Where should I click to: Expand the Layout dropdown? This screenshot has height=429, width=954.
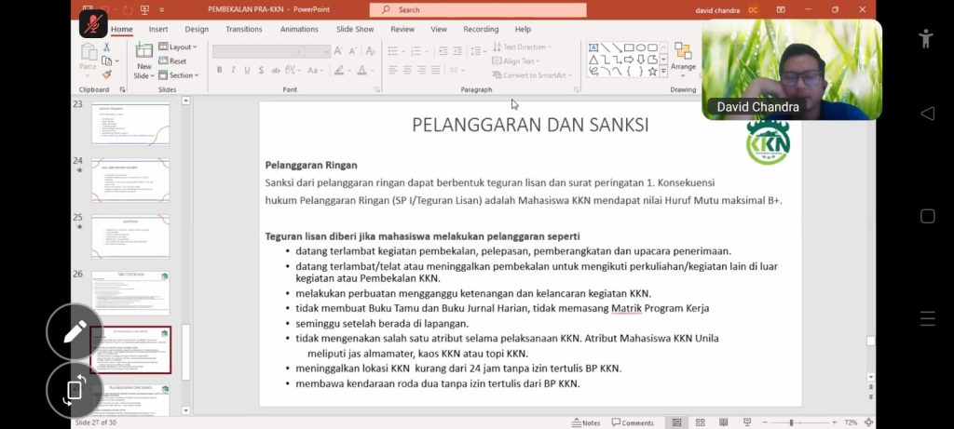[x=177, y=47]
